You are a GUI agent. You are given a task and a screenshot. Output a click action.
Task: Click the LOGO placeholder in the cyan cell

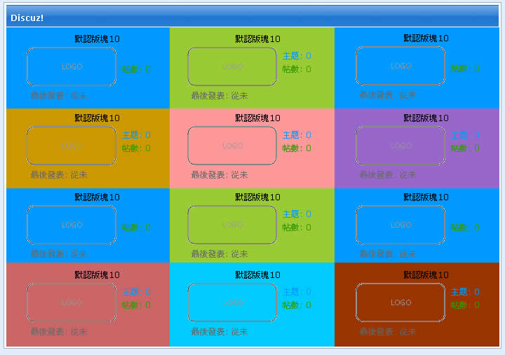tap(232, 302)
